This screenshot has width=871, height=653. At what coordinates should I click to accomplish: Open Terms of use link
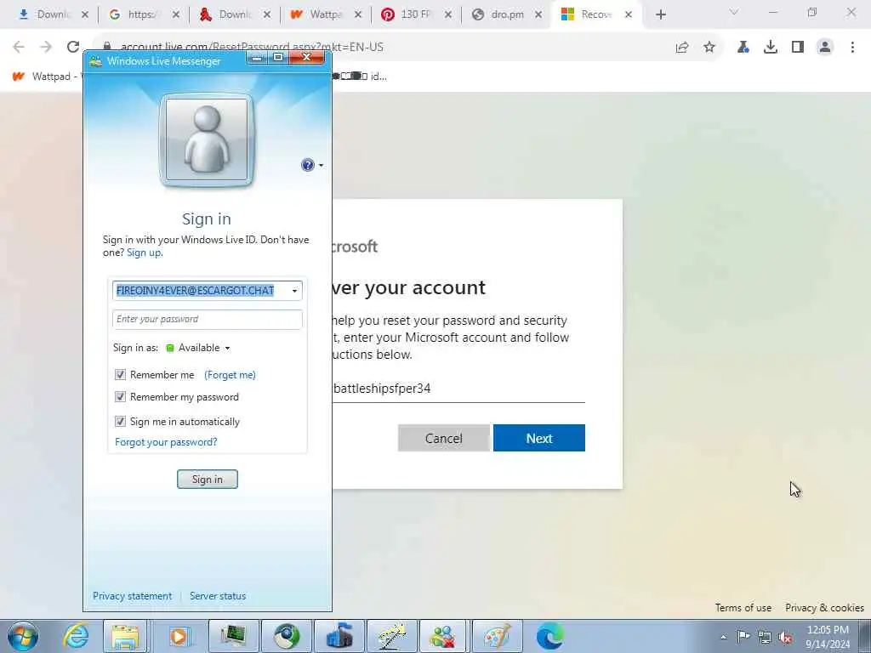point(743,607)
